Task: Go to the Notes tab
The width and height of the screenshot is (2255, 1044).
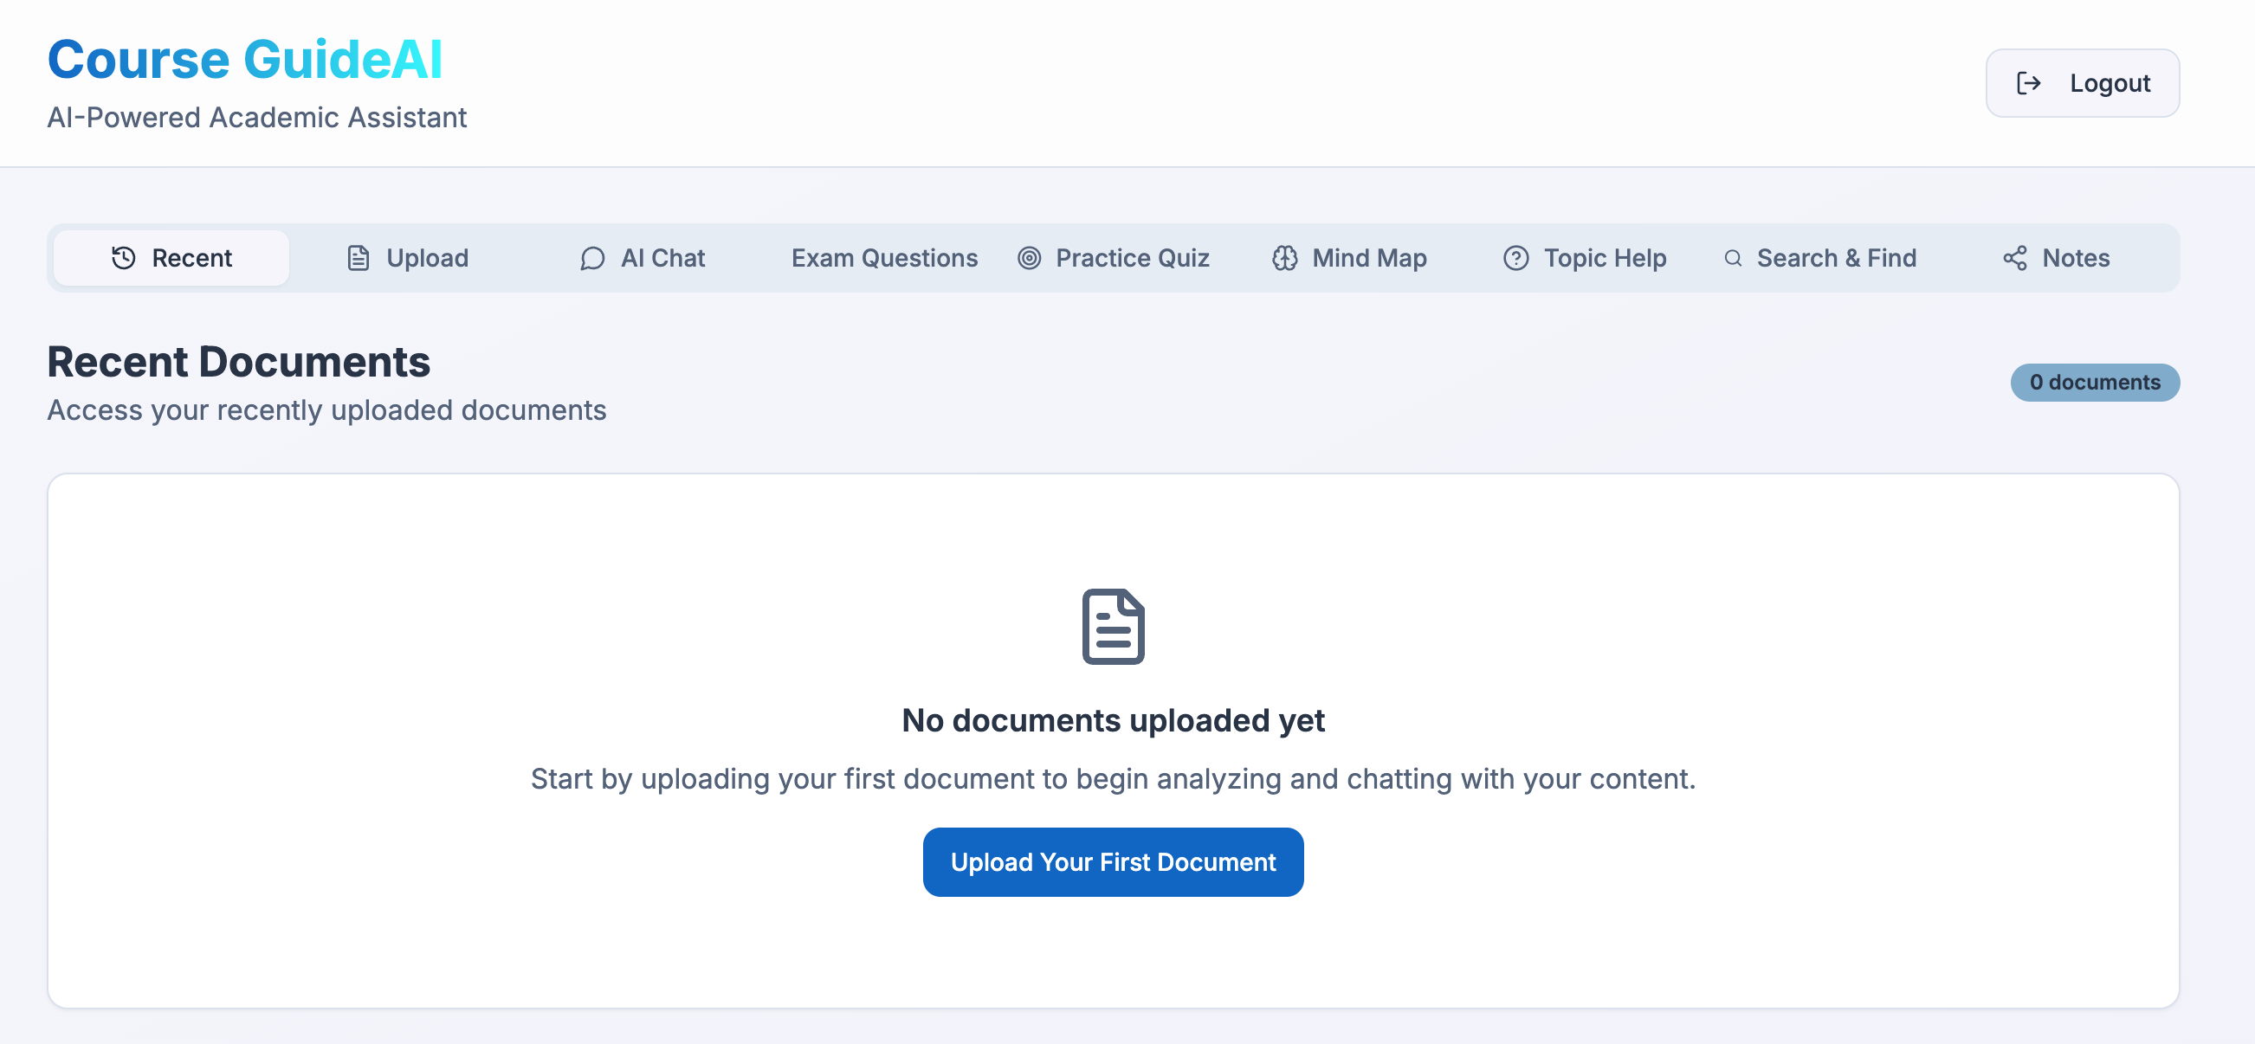Action: (x=2076, y=258)
